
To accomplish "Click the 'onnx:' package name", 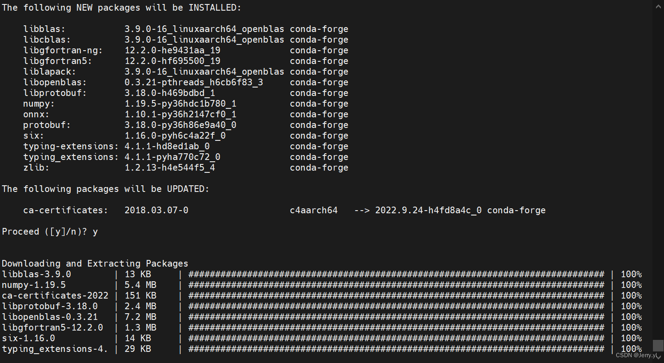I will (x=36, y=115).
